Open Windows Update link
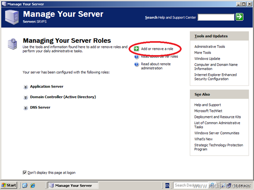The image size is (254, 190). click(x=207, y=59)
